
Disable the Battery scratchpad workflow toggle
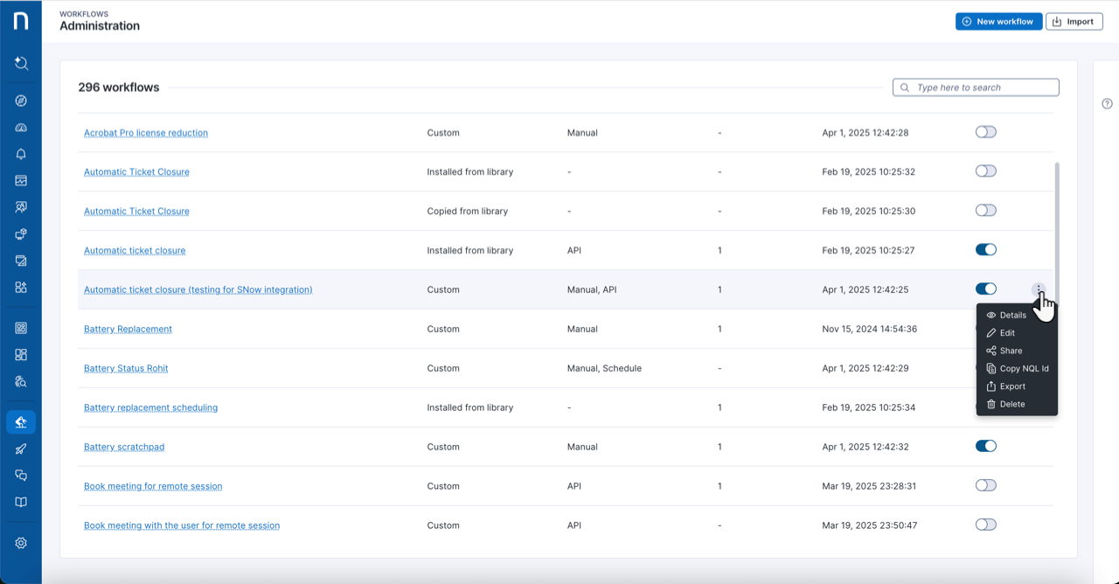985,446
